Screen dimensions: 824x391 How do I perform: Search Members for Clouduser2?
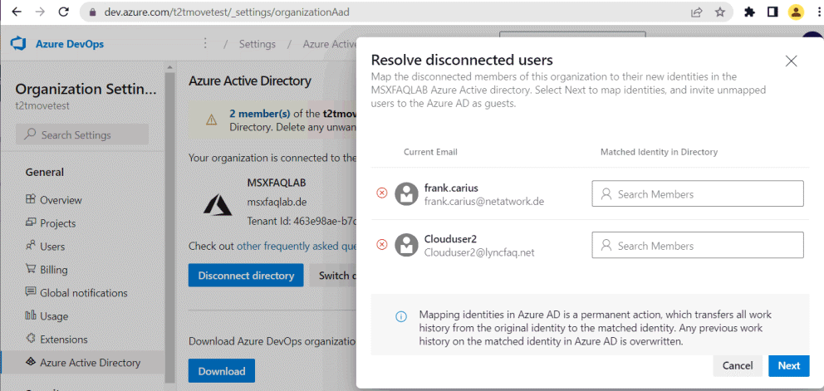[698, 246]
